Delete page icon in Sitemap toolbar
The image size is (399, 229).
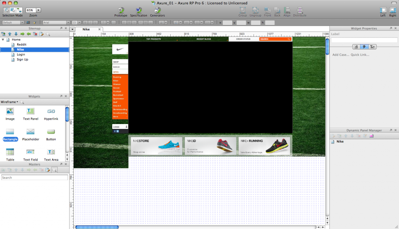(35, 34)
